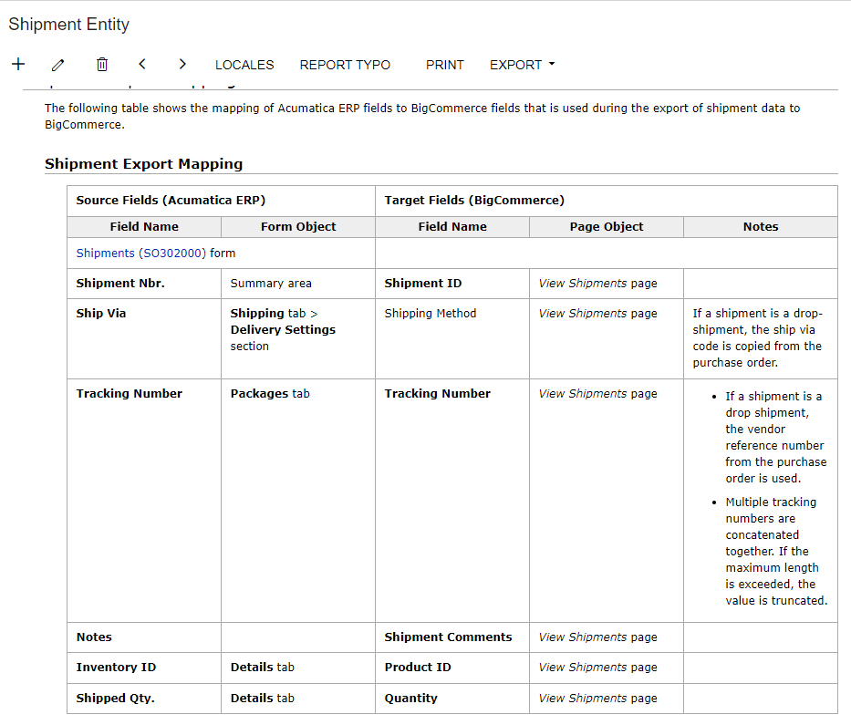Click the introductory mapping paragraph
This screenshot has height=725, width=851.
pyautogui.click(x=422, y=116)
